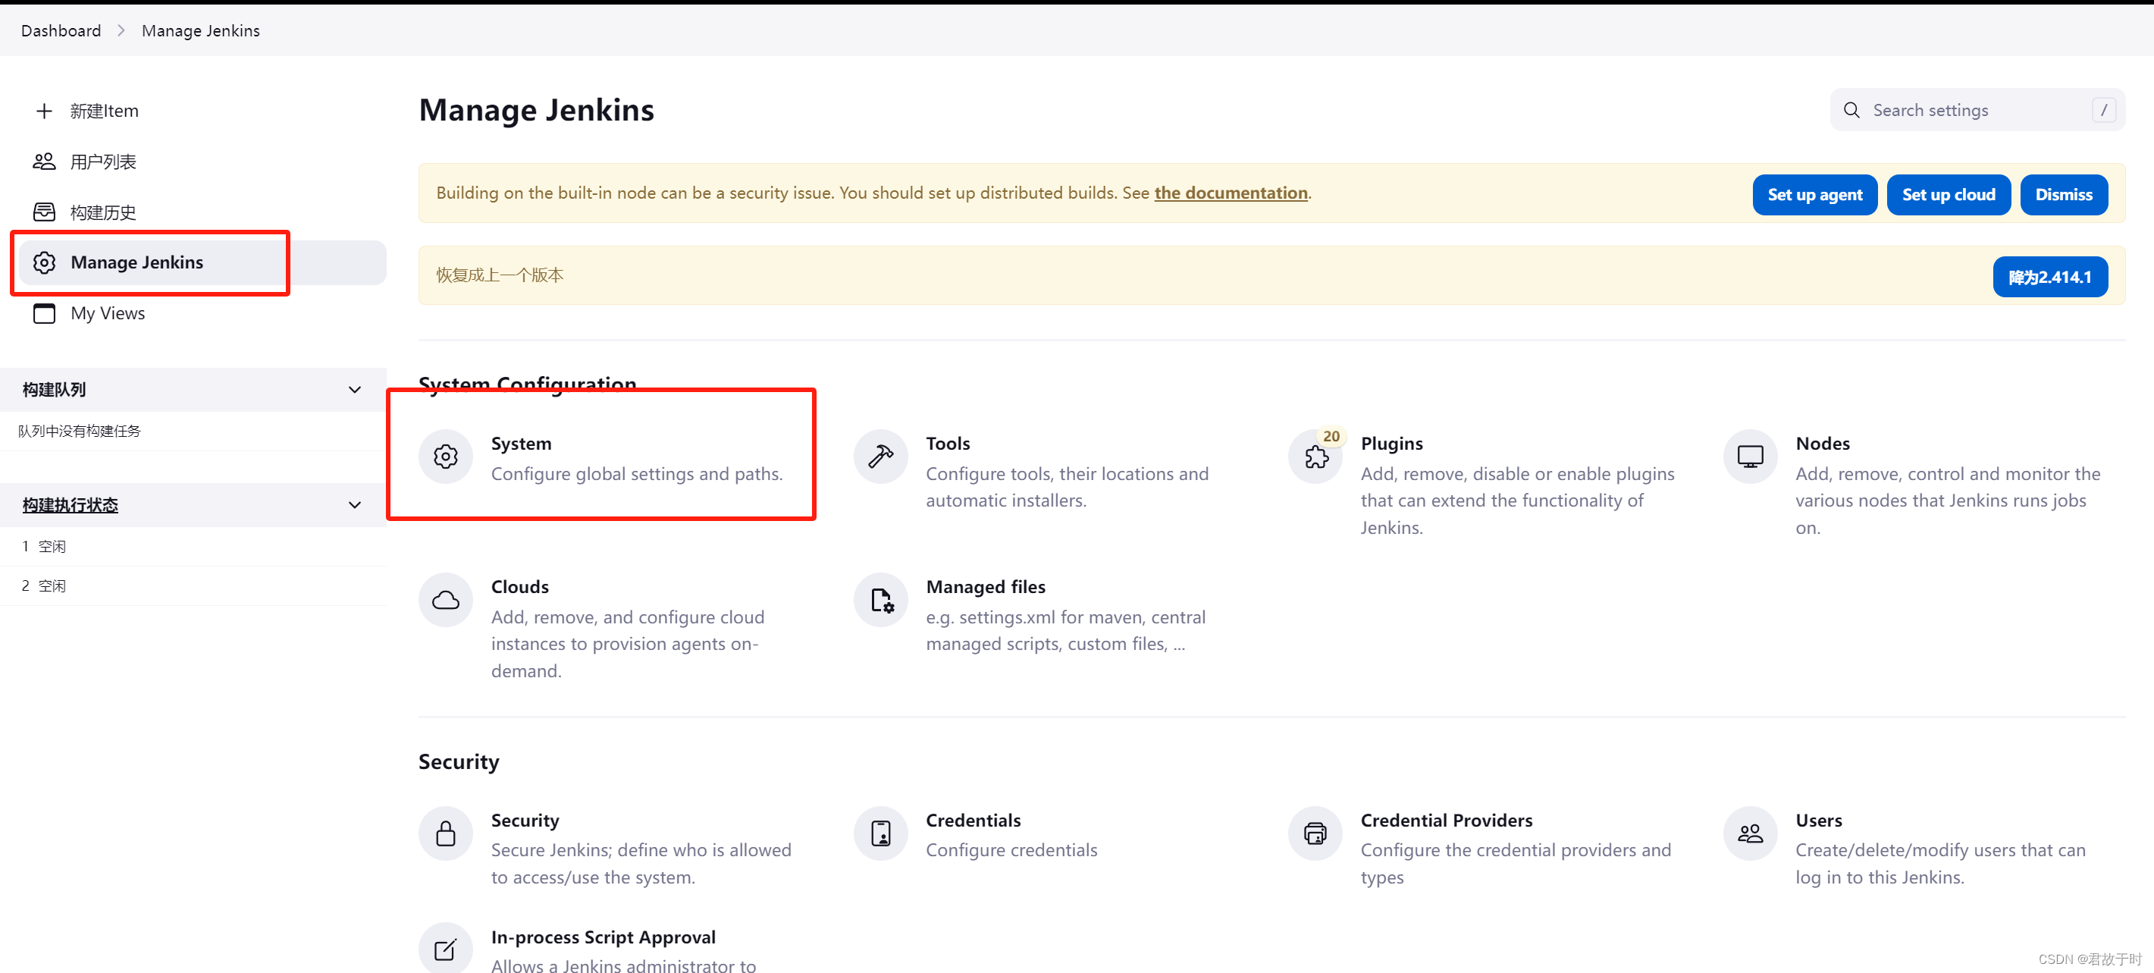
Task: Open the Credential Providers title
Action: [1447, 820]
